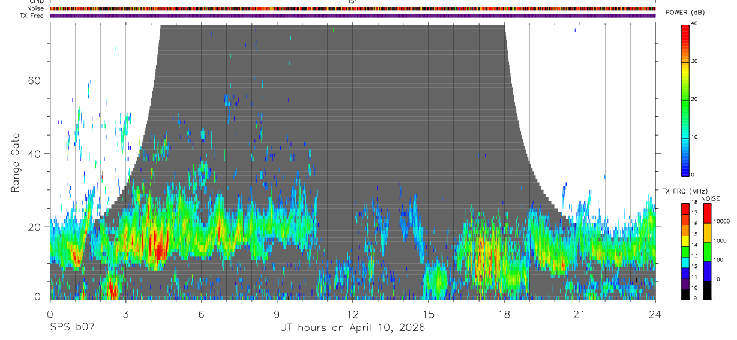This screenshot has height=340, width=737.
Task: Click the '13' label on TX FRQ legend
Action: click(694, 255)
